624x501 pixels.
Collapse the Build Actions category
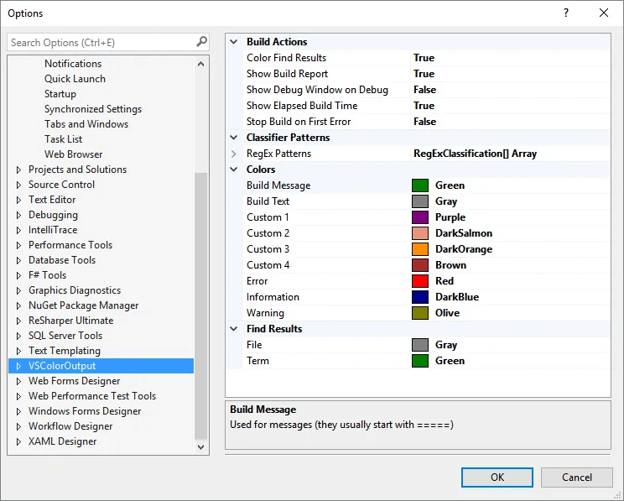pos(234,42)
